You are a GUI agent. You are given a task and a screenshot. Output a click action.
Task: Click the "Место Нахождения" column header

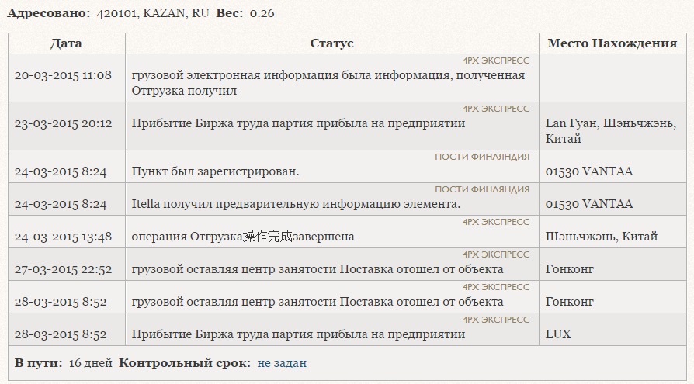612,43
